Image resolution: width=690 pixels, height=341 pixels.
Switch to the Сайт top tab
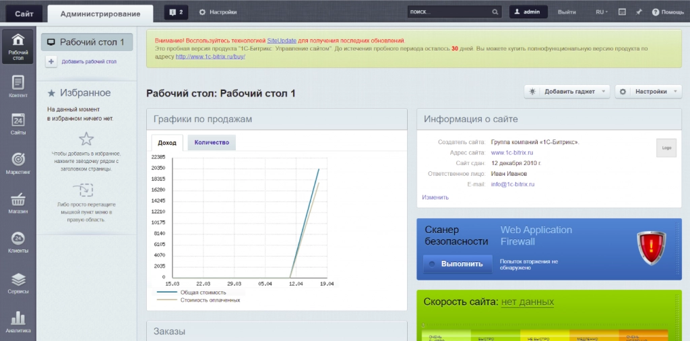click(x=24, y=13)
